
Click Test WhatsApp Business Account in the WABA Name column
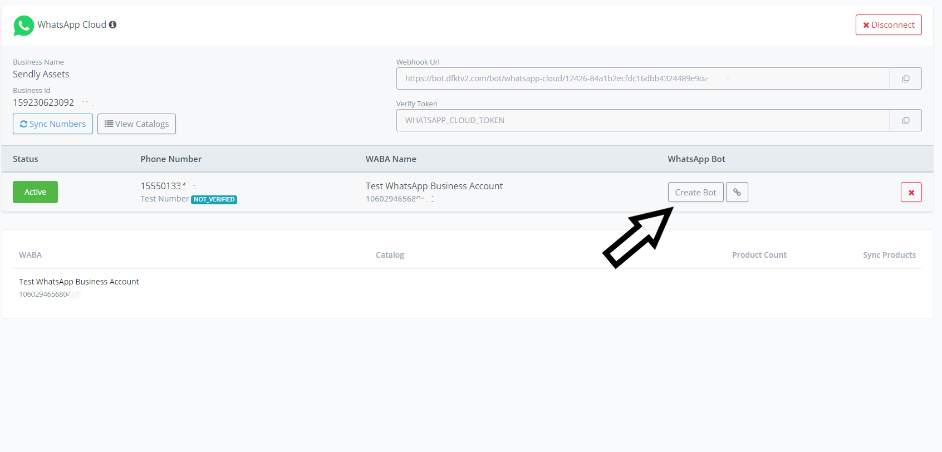(434, 186)
